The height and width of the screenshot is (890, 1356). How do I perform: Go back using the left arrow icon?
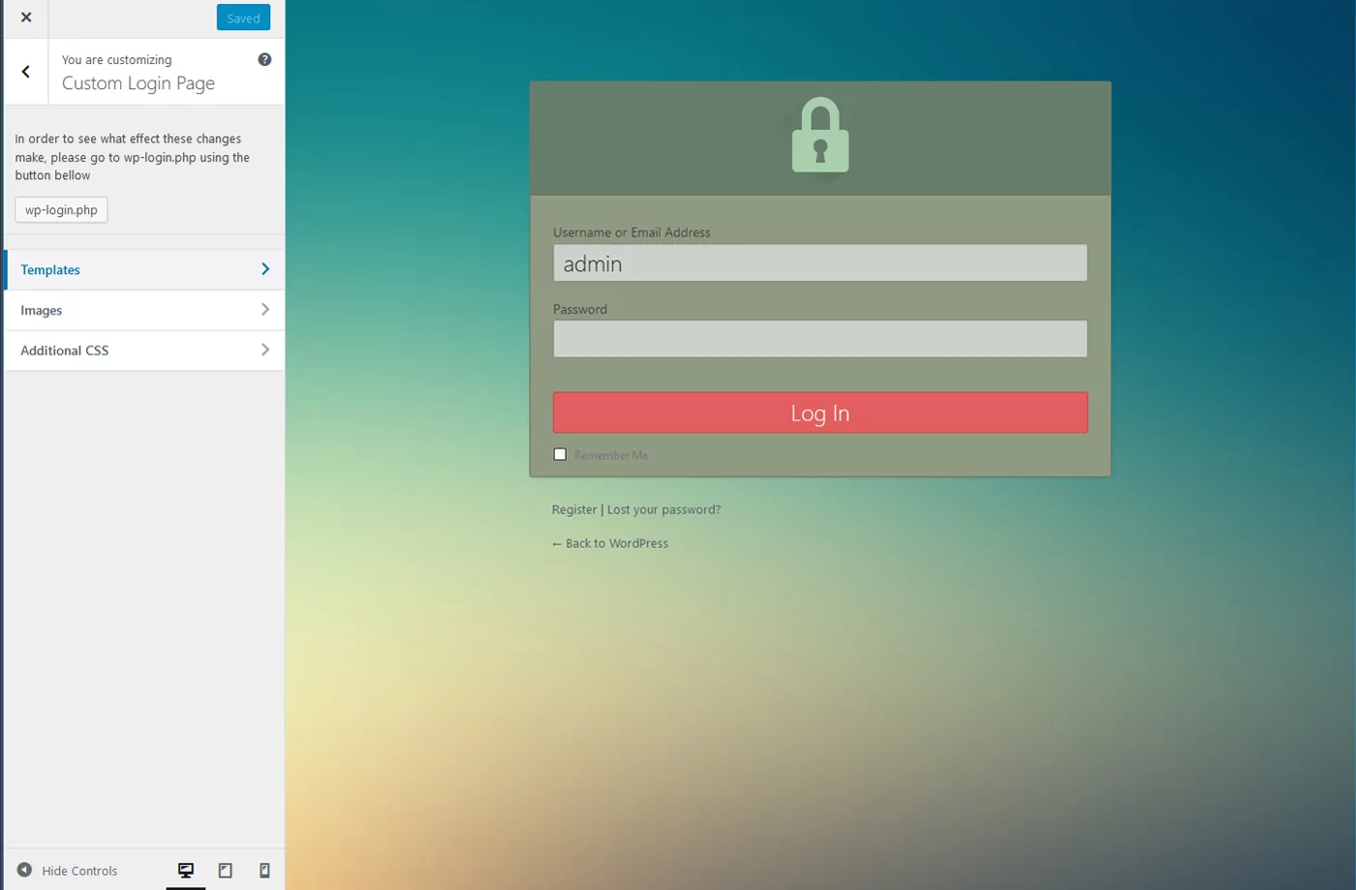click(x=26, y=72)
